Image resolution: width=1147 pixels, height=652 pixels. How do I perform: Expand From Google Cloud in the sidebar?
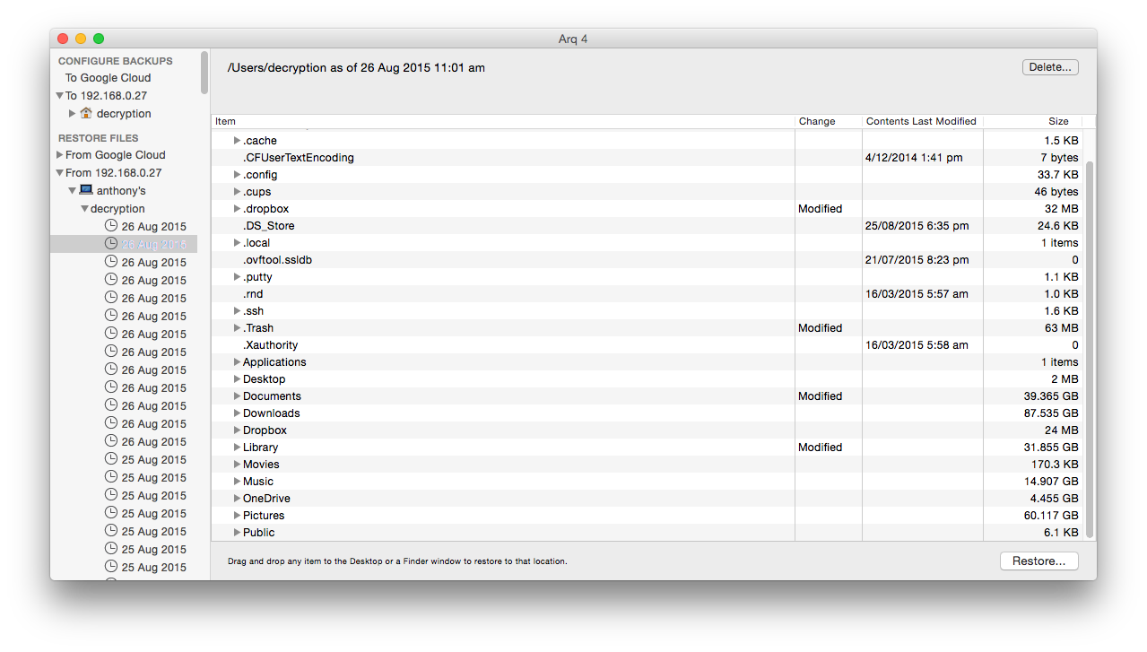click(x=59, y=155)
